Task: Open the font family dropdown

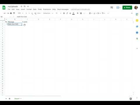Action: point(48,13)
